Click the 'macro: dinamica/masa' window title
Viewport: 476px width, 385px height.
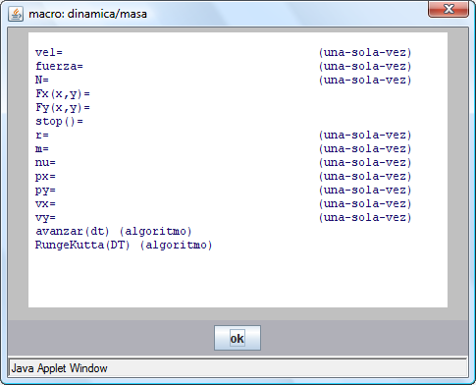[x=87, y=14]
